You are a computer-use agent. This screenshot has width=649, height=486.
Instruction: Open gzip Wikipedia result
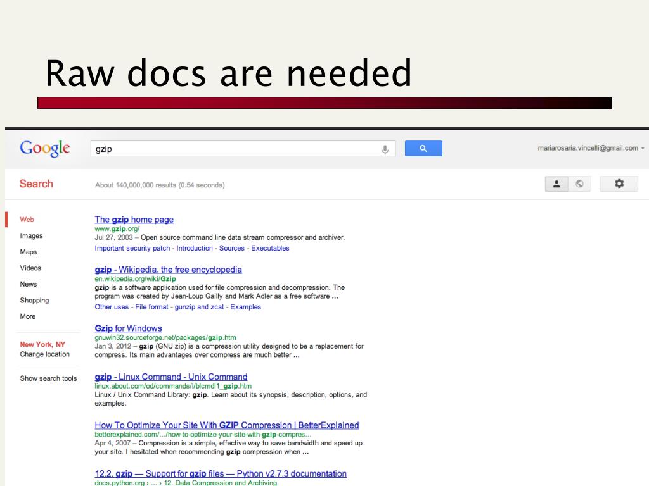point(168,270)
